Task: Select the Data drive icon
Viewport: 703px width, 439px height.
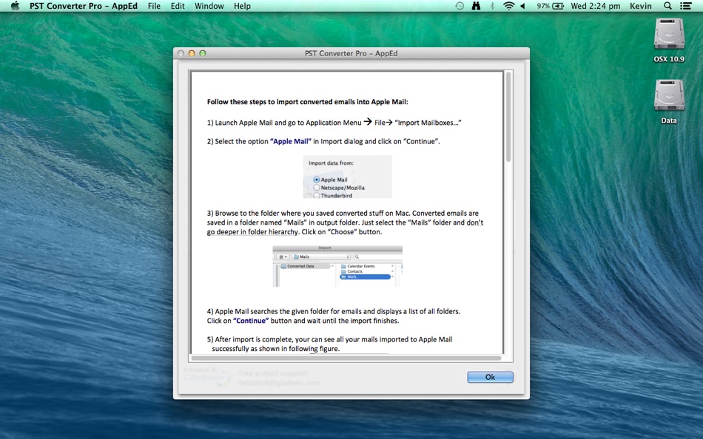Action: click(x=669, y=95)
